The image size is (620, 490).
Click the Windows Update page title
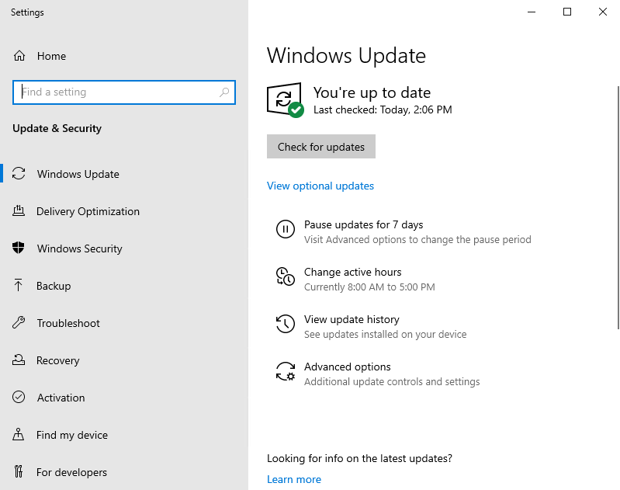pos(346,55)
